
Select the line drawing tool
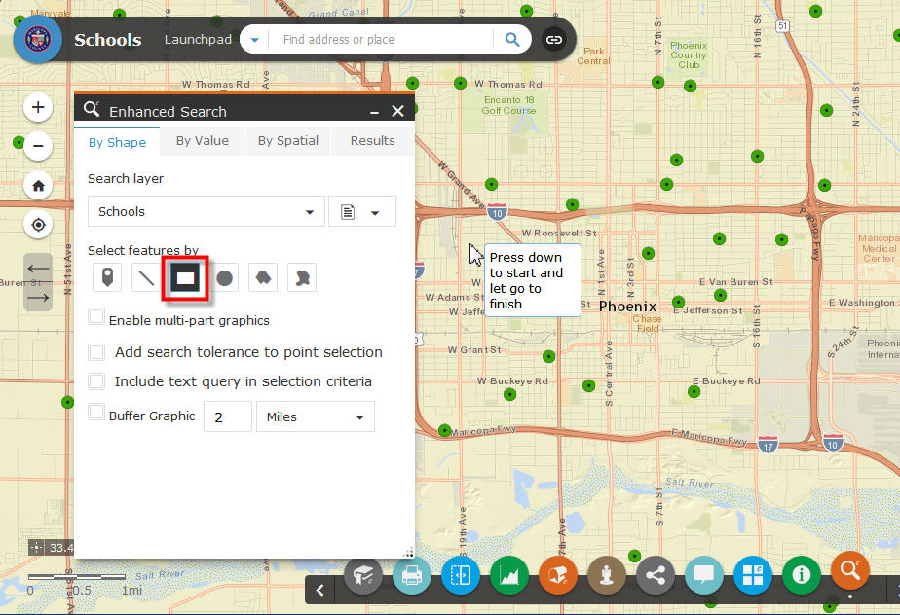pos(146,278)
